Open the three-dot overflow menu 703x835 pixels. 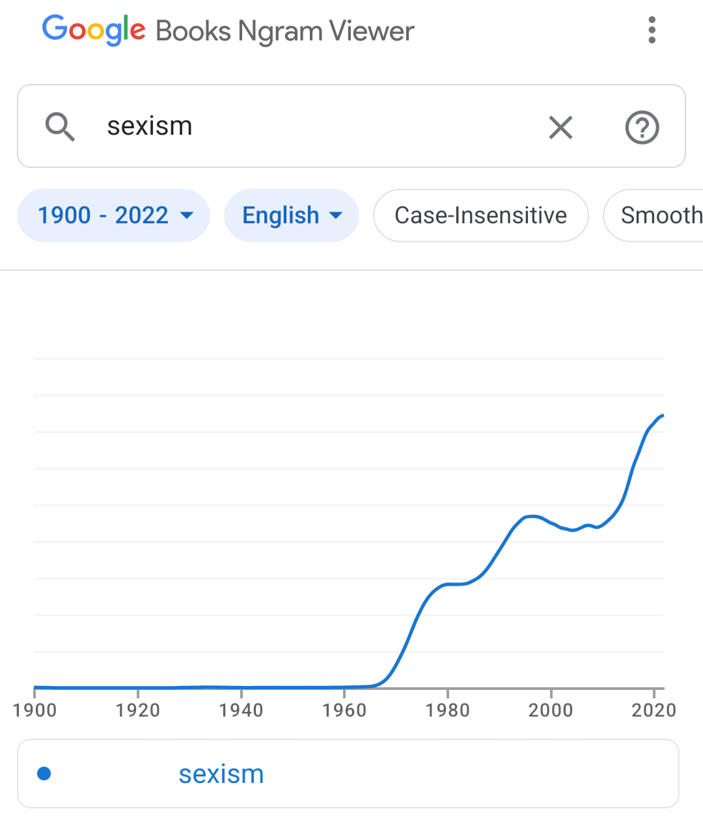point(652,30)
